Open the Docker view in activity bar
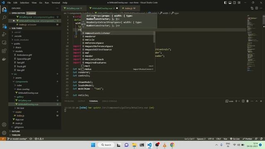The height and width of the screenshot is (149, 265). coord(4,59)
